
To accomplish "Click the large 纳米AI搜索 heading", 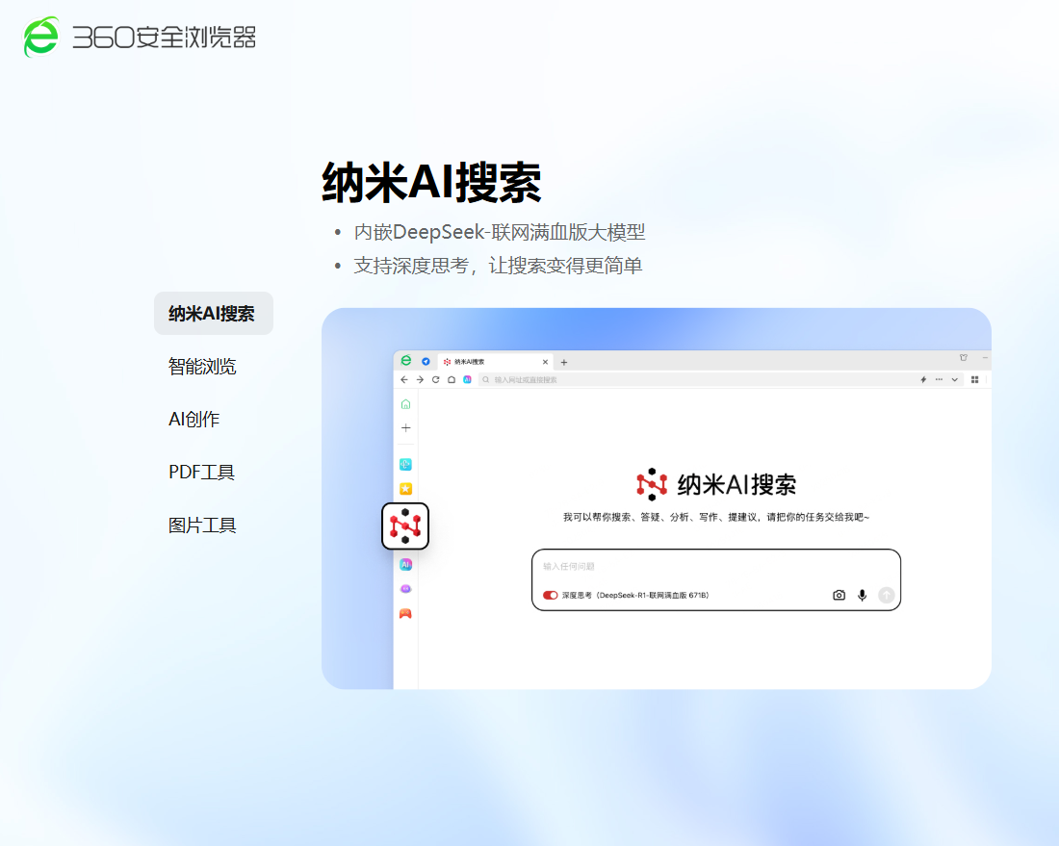I will point(431,182).
